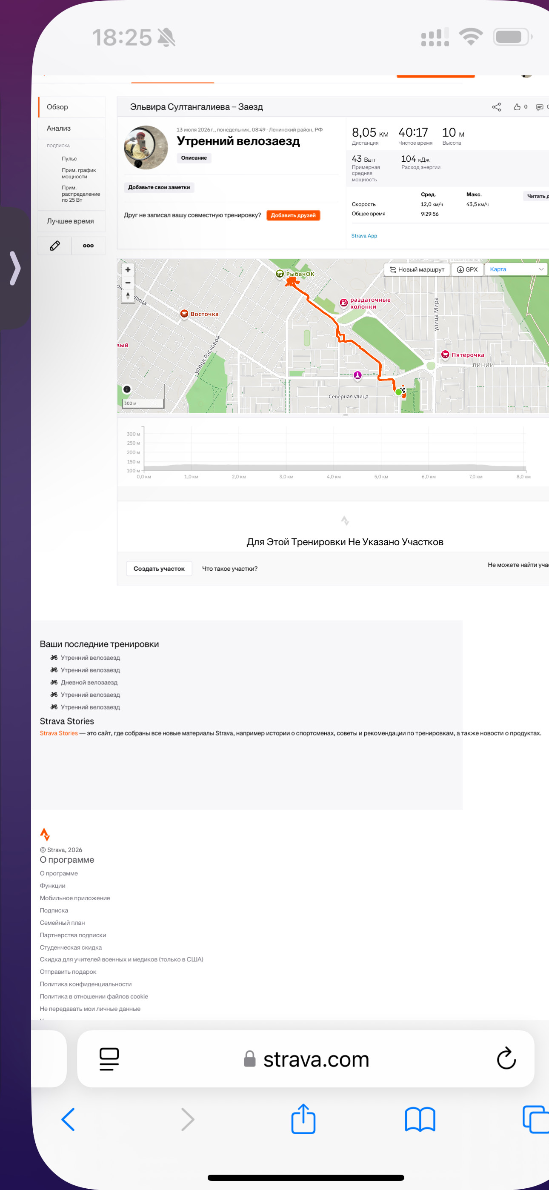Click the Новый маршрут button
This screenshot has width=549, height=1190.
[417, 269]
